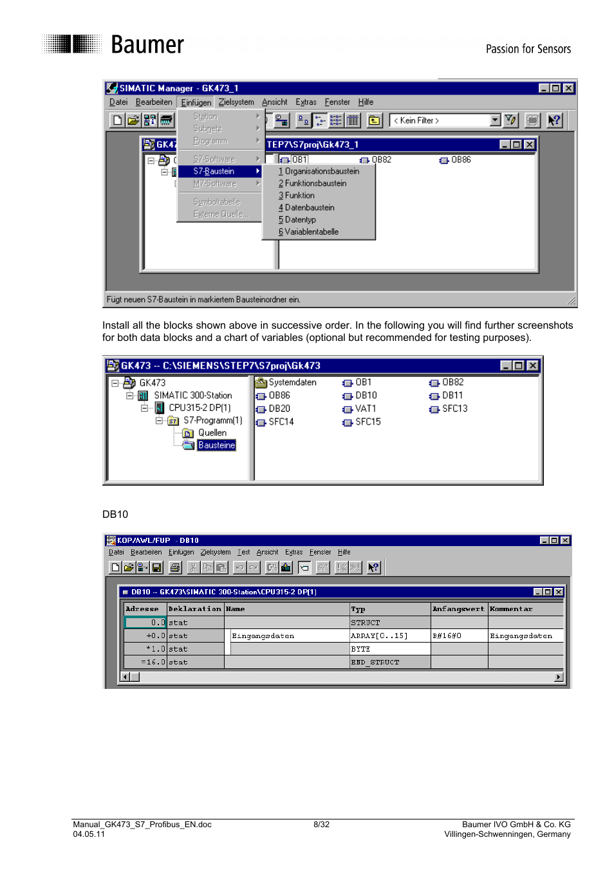This screenshot has width=614, height=869.
Task: Open Test menu in KOP/AWL/FUP window
Action: coord(243,552)
